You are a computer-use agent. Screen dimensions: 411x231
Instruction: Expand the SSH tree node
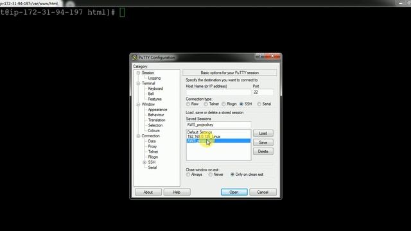click(x=144, y=162)
